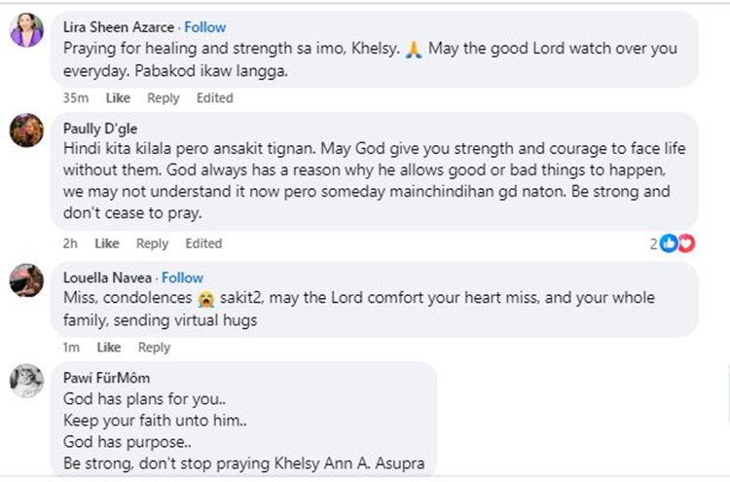The height and width of the screenshot is (482, 730).
Task: Like Louella Navea's comment
Action: (109, 348)
